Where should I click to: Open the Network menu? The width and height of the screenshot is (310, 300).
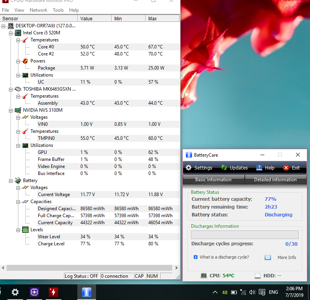tap(38, 10)
